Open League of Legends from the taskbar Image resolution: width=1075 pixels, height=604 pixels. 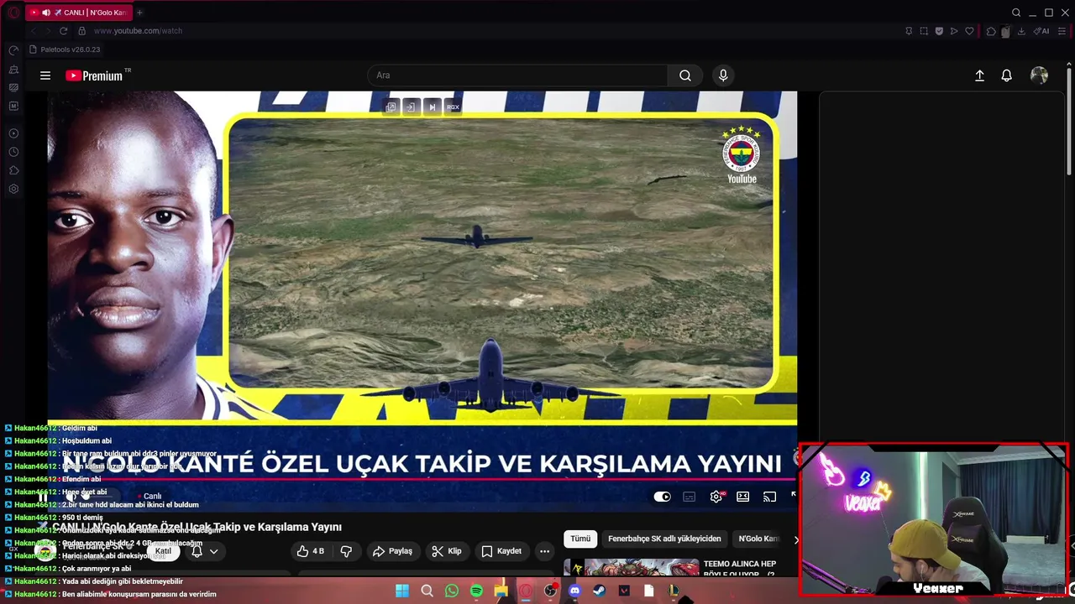674,591
